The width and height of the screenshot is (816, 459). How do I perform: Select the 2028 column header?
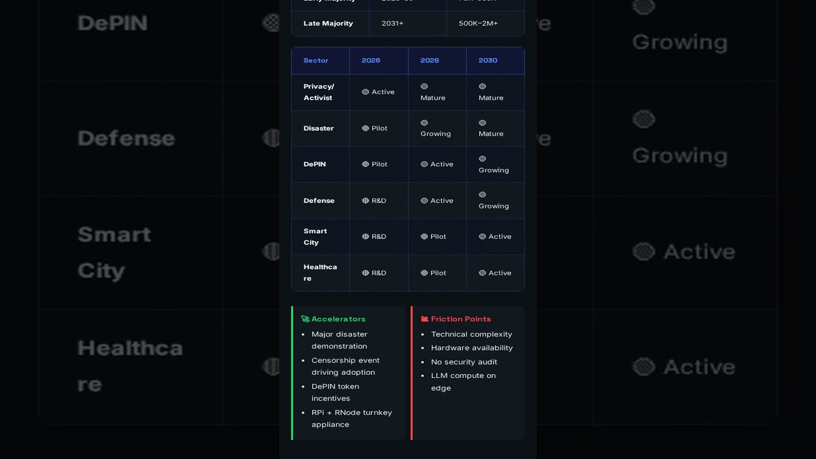pyautogui.click(x=429, y=61)
